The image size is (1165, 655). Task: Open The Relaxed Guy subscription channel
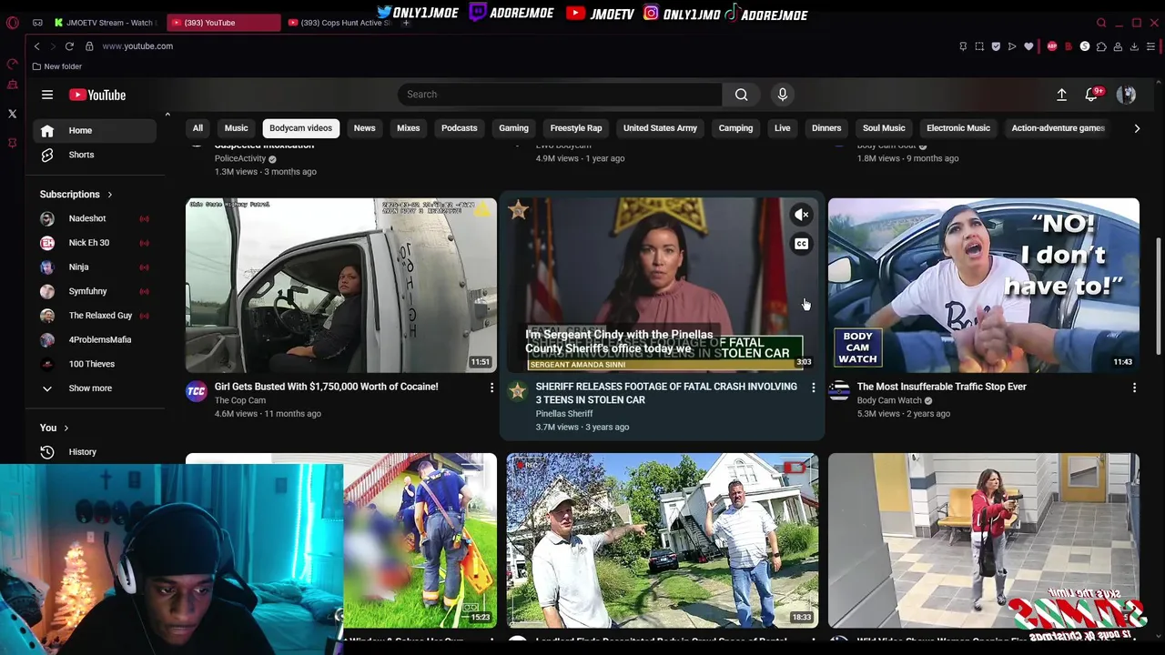tap(95, 316)
